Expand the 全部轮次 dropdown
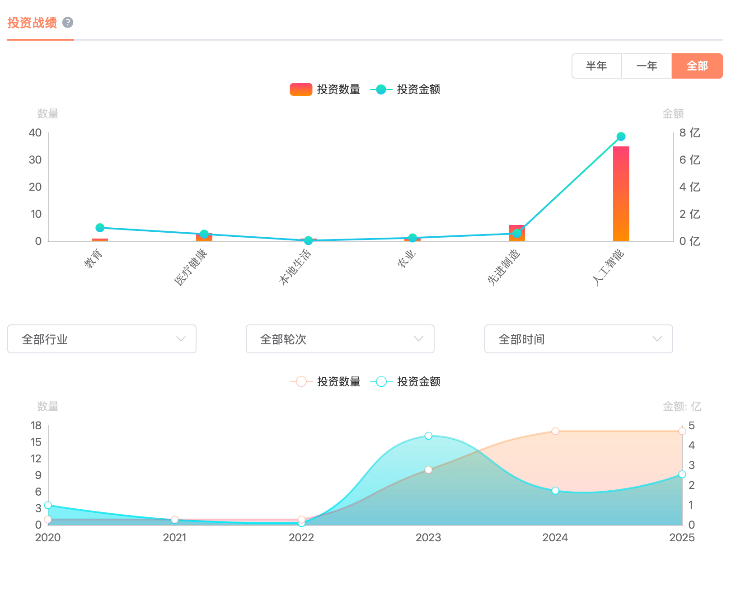Screen dimensions: 731x591 pos(340,339)
